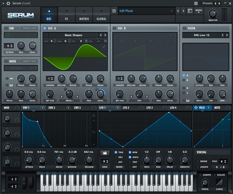Screen dimensions: 233x194
Task: Open the preset browser icon beside MENU
Action: pyautogui.click(x=190, y=11)
